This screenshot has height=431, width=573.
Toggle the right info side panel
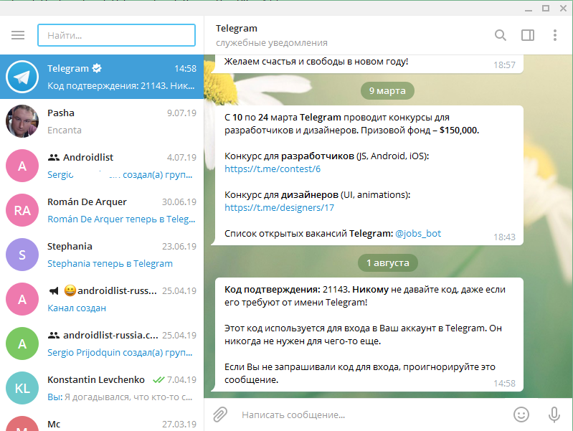528,35
